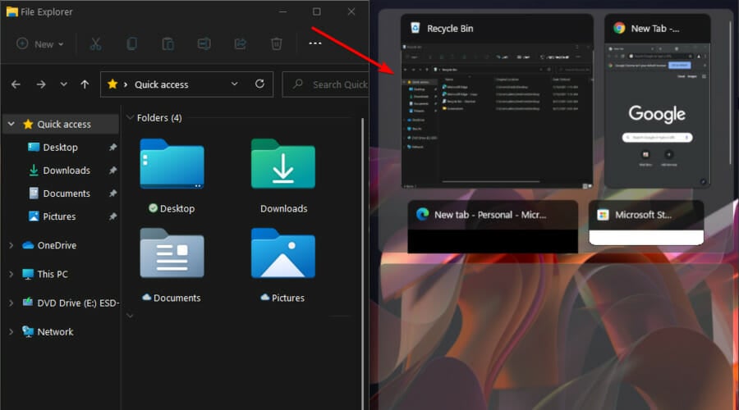Open recent locations chevron dropdown
This screenshot has width=739, height=410.
63,84
